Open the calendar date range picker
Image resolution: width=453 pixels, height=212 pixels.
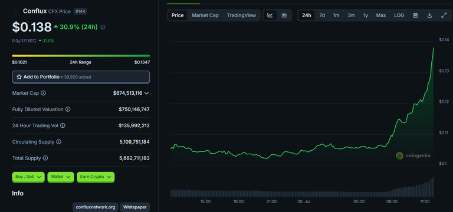pyautogui.click(x=415, y=15)
